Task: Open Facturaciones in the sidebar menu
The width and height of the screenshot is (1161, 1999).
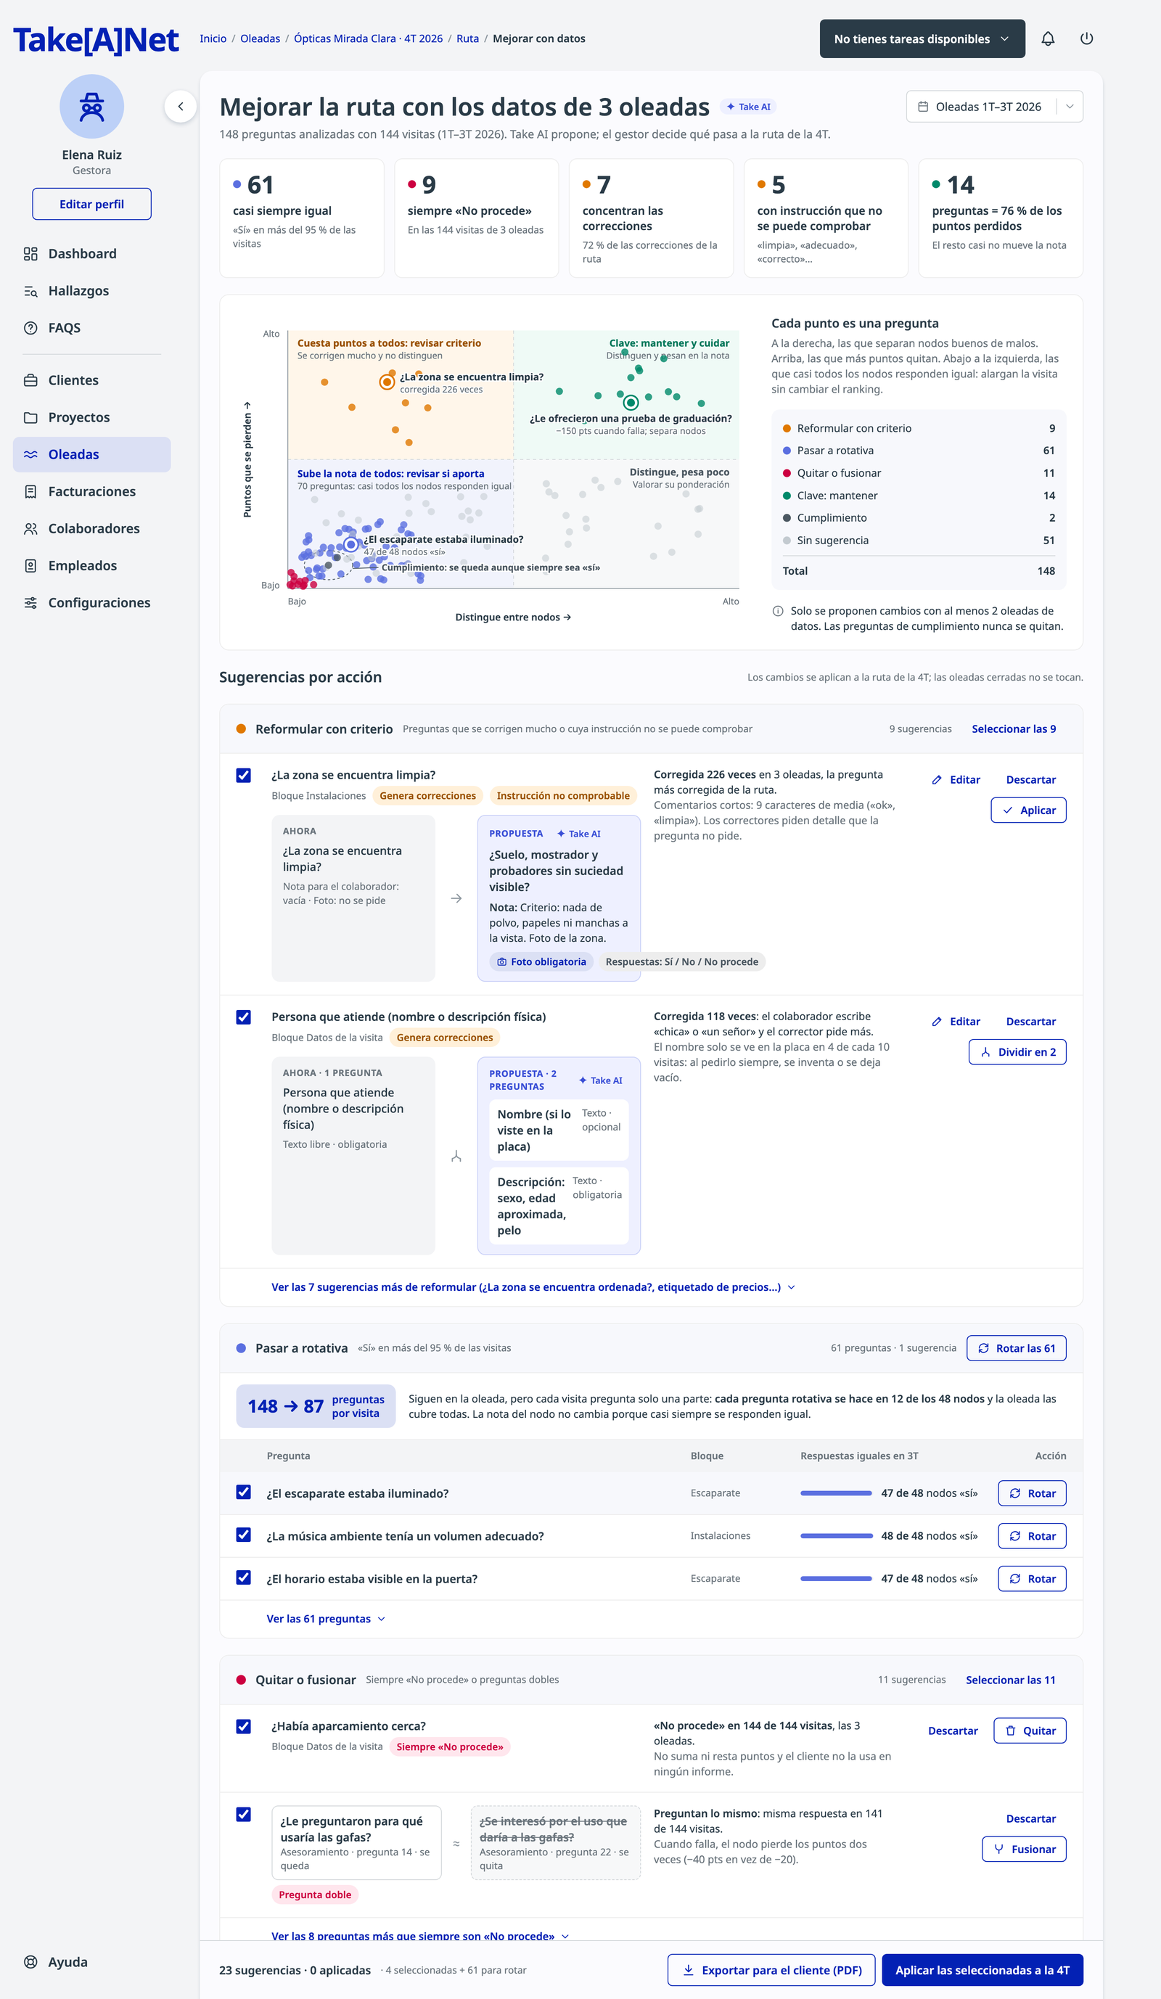Action: (x=92, y=492)
